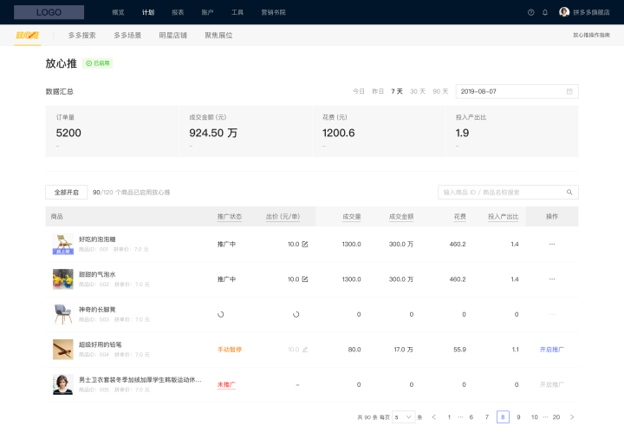Edit bid for 好吃的泡泡糖
This screenshot has width=624, height=439.
[x=305, y=244]
